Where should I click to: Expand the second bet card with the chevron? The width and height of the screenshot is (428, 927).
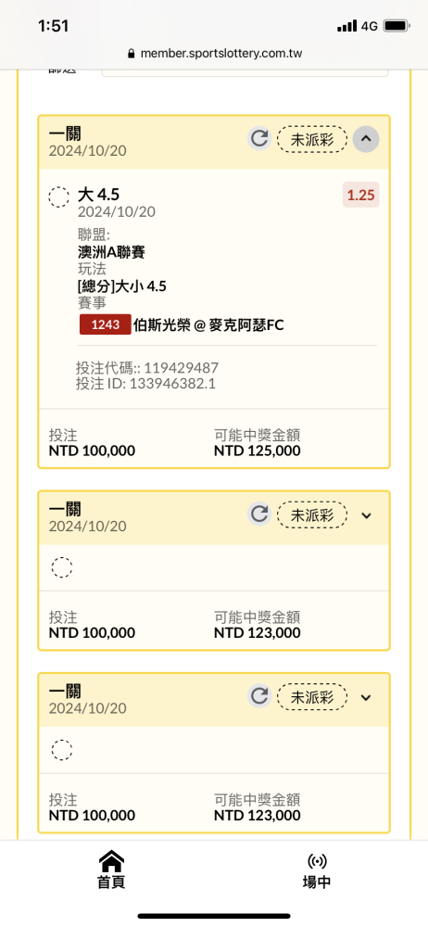click(366, 515)
